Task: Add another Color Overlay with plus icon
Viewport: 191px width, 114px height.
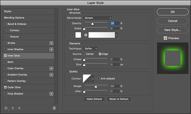Action: point(51,68)
